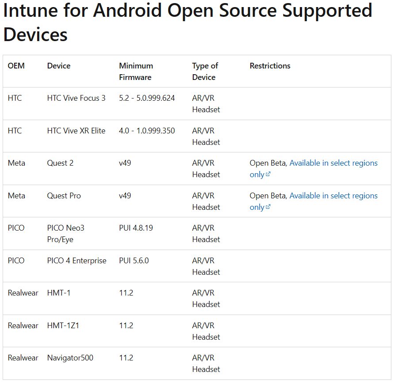Select the 'Quest Pro' device cell

coord(64,196)
